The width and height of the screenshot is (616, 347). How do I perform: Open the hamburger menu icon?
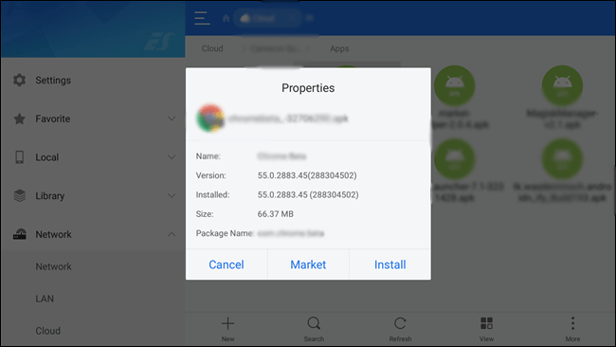202,18
